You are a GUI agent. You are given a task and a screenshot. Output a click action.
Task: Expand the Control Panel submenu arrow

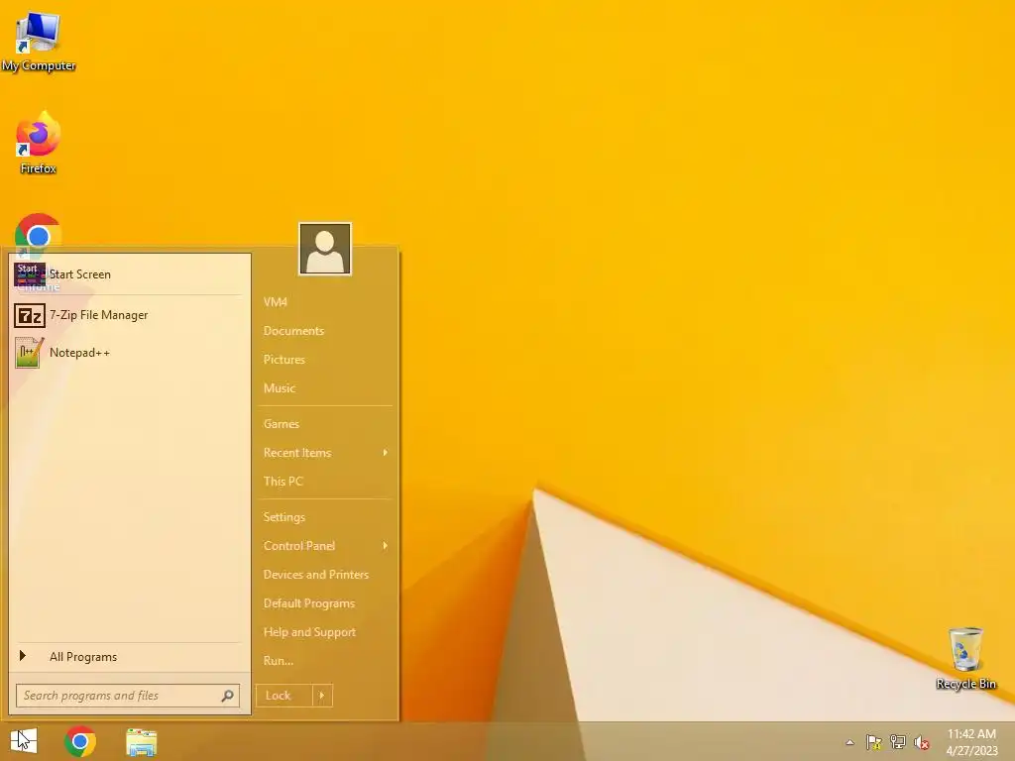(386, 546)
